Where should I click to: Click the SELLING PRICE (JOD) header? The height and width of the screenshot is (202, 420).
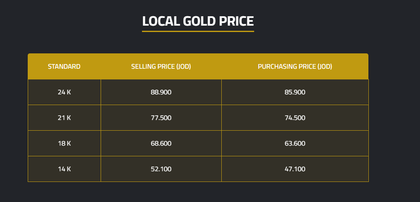(161, 67)
